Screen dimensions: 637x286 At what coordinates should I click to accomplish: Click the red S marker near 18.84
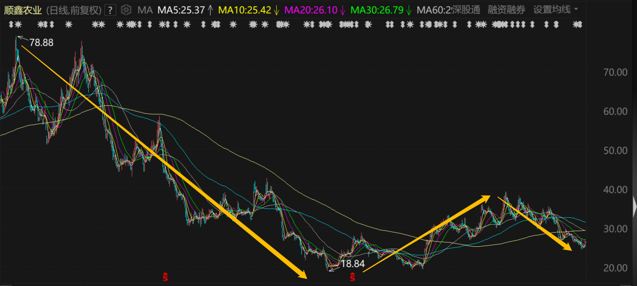[352, 277]
